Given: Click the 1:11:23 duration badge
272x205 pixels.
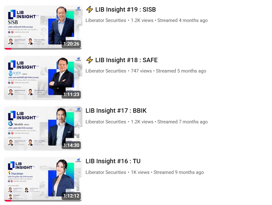Looking at the screenshot, I should [x=71, y=94].
